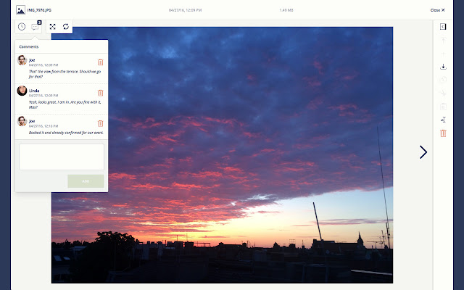464x290 pixels.
Task: Click the name Linda in comments
Action: pos(34,91)
